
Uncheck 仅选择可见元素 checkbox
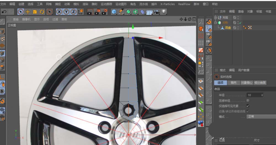[248, 106]
